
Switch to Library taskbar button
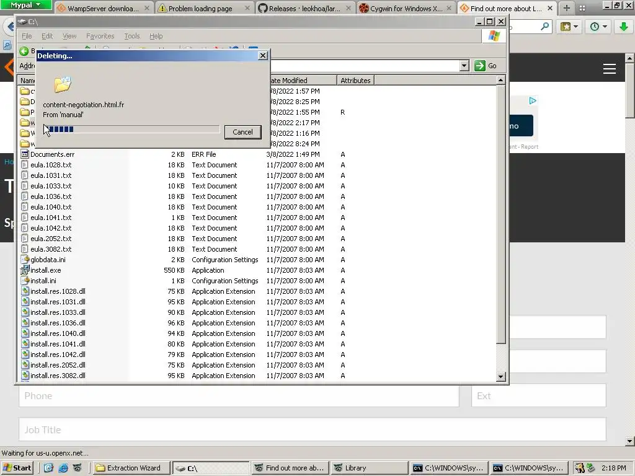click(369, 468)
